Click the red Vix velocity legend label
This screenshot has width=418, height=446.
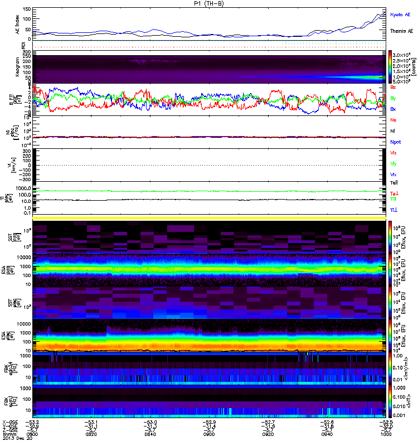tap(393, 153)
